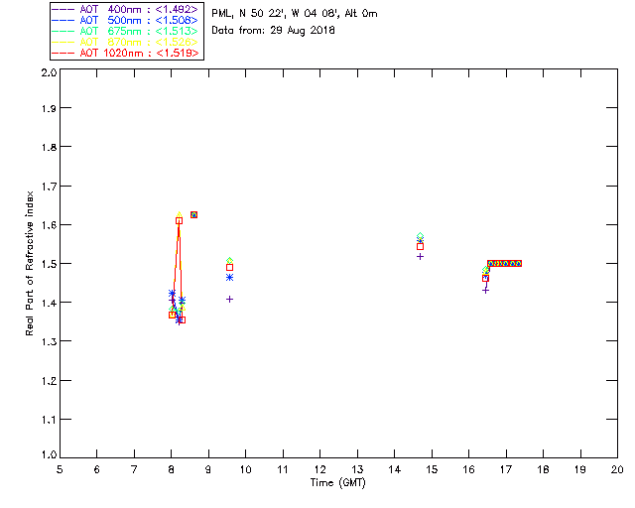Viewport: 635px width, 508px height.
Task: Click the x-axis tick label 6
Action: tap(97, 469)
